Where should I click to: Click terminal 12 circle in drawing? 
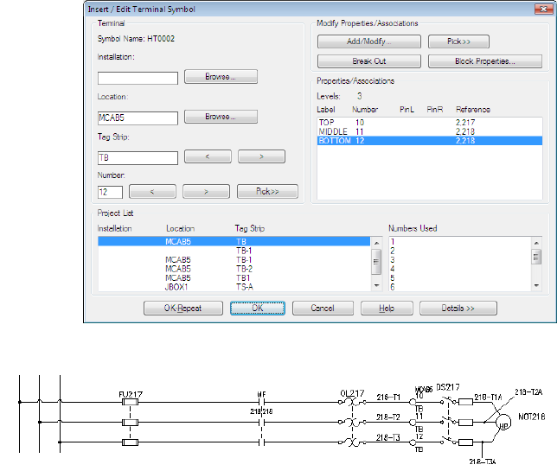pos(413,442)
